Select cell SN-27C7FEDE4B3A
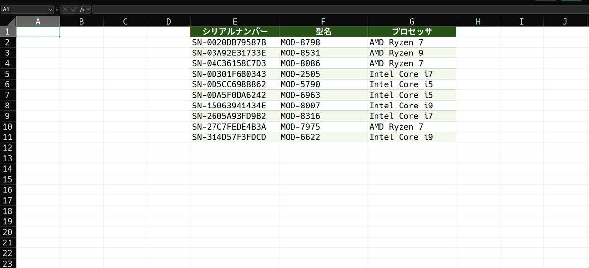The image size is (589, 268). [x=235, y=127]
